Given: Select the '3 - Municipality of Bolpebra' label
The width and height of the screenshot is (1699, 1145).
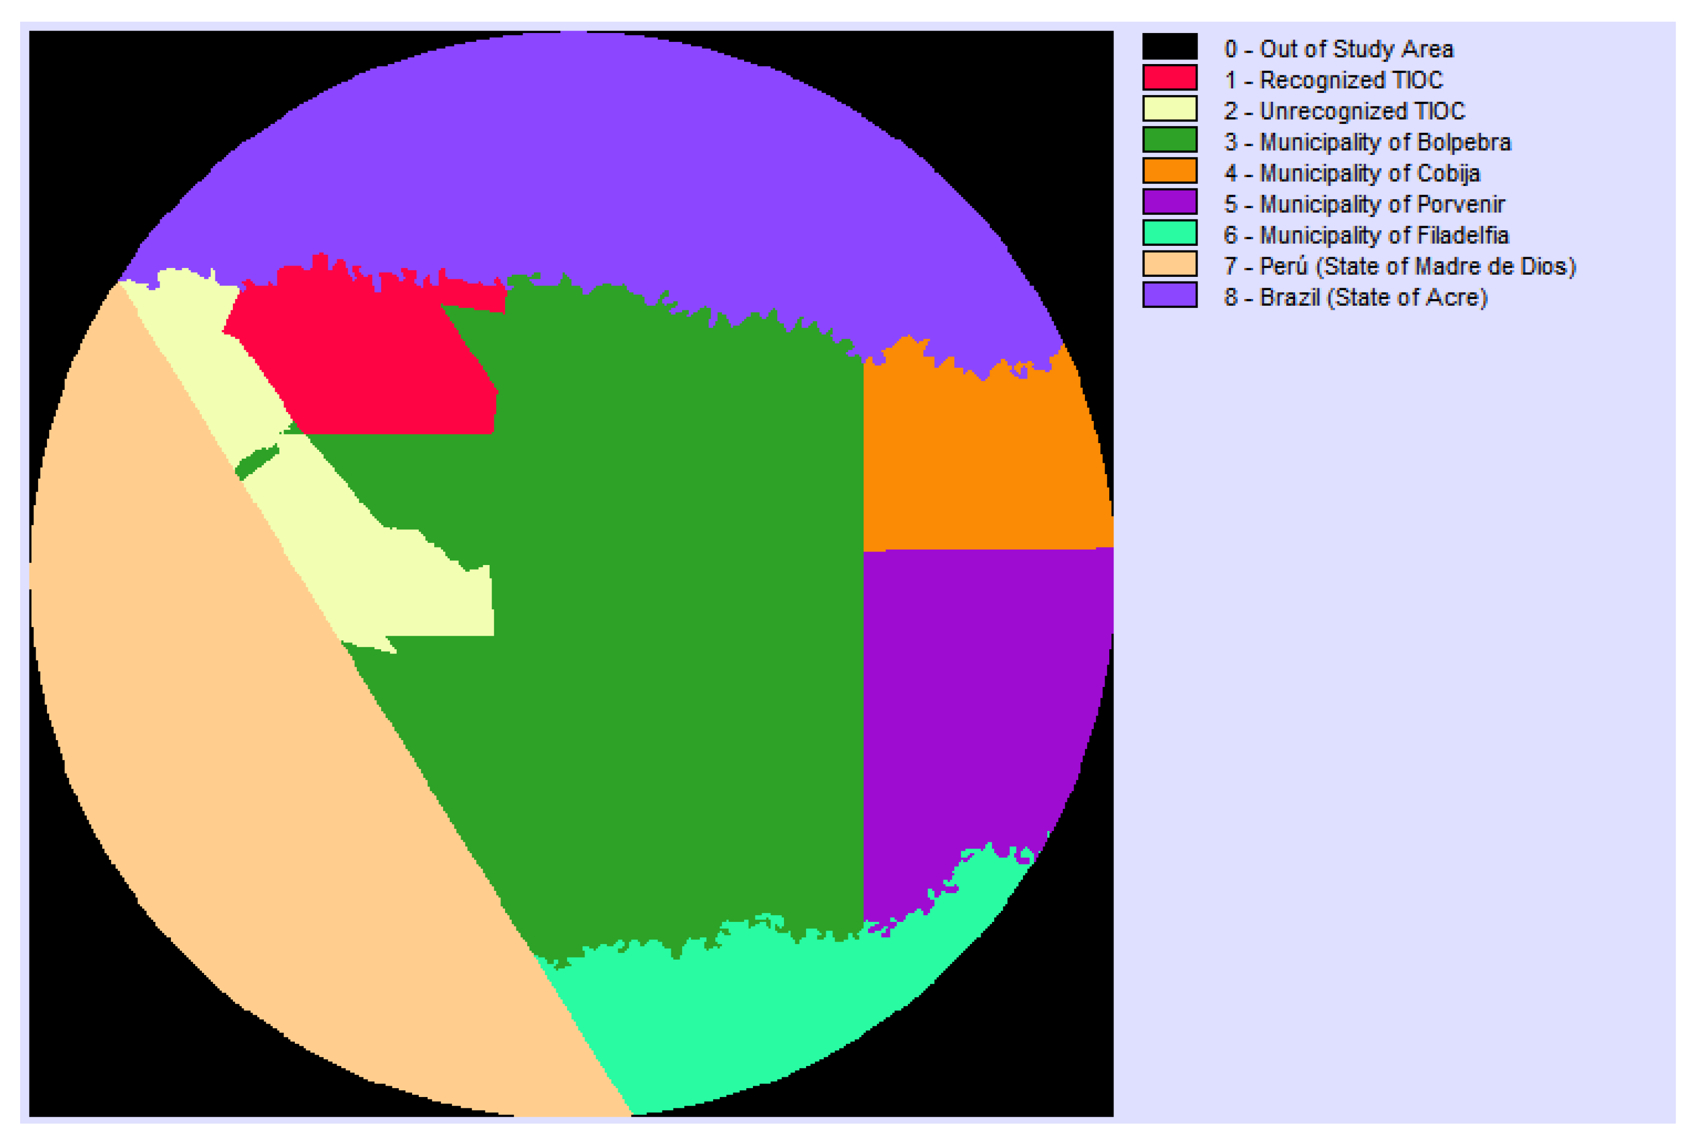Looking at the screenshot, I should point(1367,142).
